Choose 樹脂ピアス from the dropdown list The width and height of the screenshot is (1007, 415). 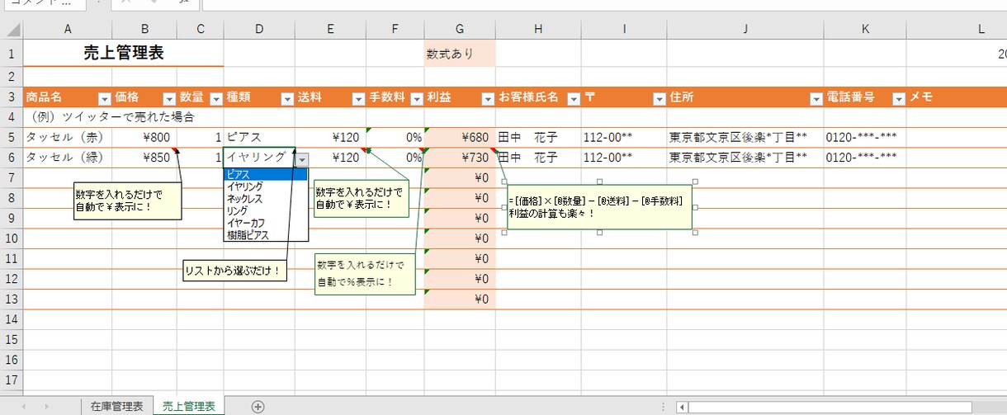click(265, 235)
